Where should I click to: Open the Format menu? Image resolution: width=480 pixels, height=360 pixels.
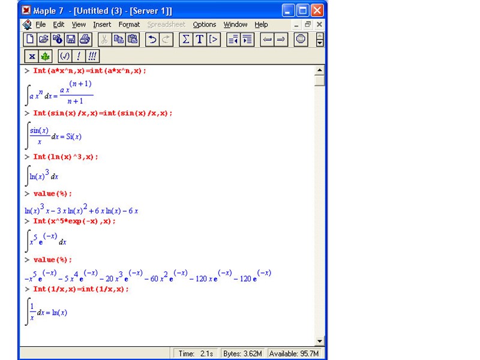(x=129, y=25)
